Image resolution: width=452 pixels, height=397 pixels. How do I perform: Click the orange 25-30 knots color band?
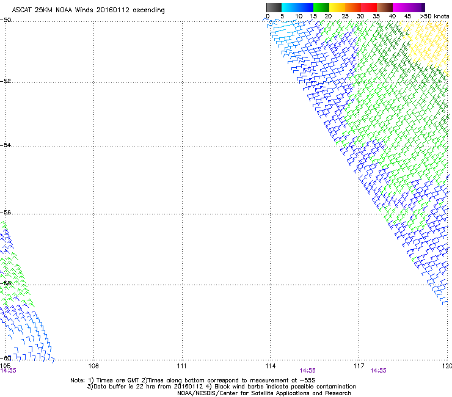coord(353,7)
